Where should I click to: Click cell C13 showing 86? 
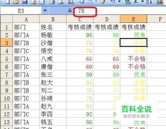click(80, 122)
